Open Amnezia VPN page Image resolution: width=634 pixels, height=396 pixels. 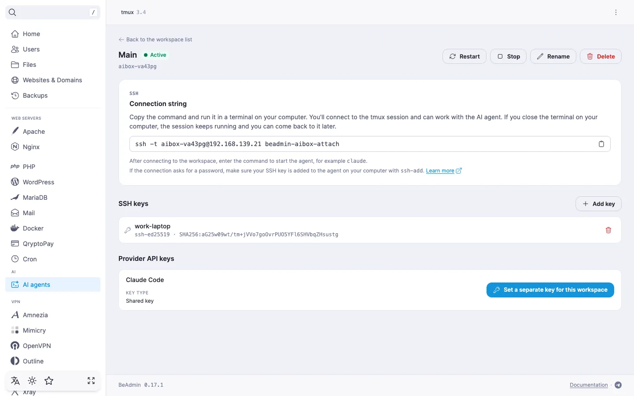coord(53,315)
